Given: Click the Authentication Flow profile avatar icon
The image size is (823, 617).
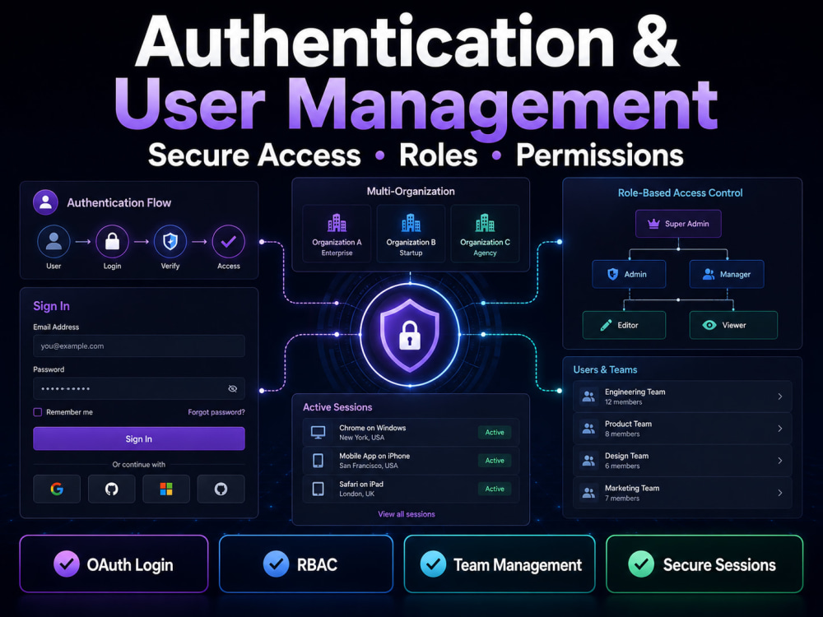Looking at the screenshot, I should [x=45, y=202].
